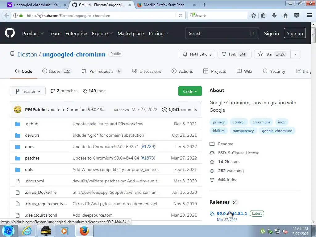The height and width of the screenshot is (237, 316).
Task: Open the Wiki tab
Action: pos(244,71)
